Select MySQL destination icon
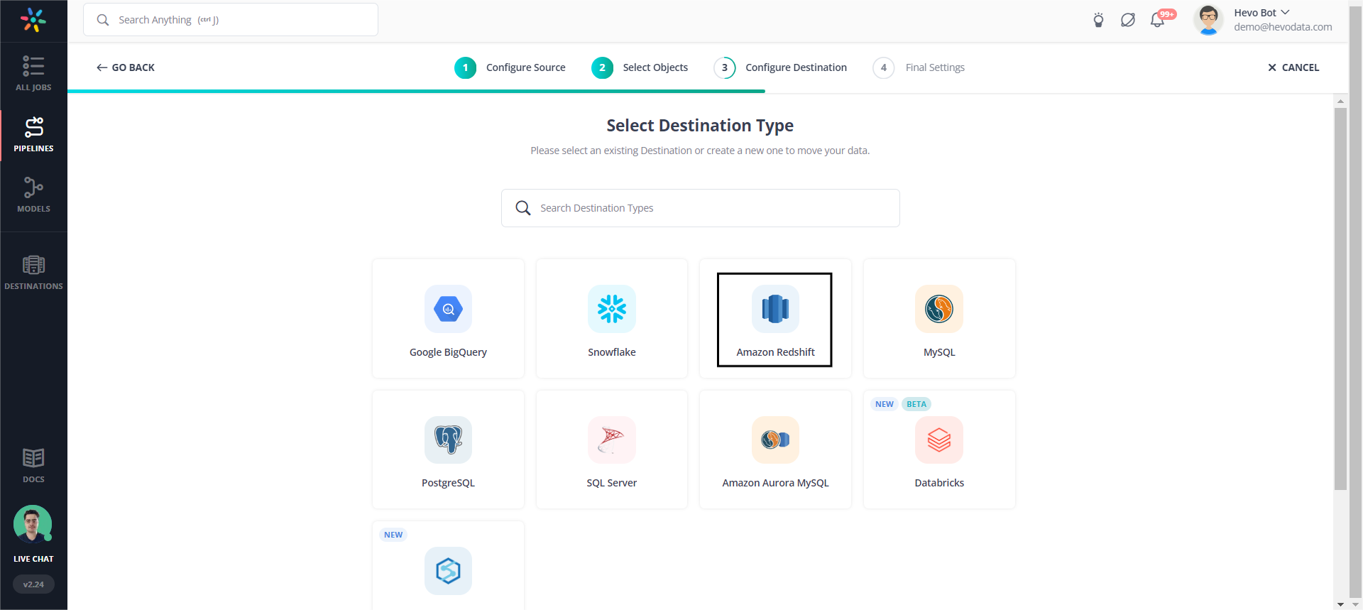 [x=939, y=309]
